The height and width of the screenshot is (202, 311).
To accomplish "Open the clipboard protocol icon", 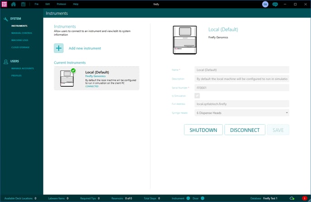I will (23, 4).
